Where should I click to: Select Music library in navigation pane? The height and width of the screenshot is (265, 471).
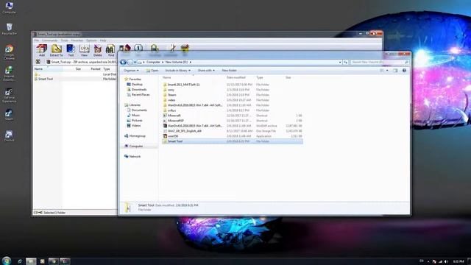pos(133,115)
